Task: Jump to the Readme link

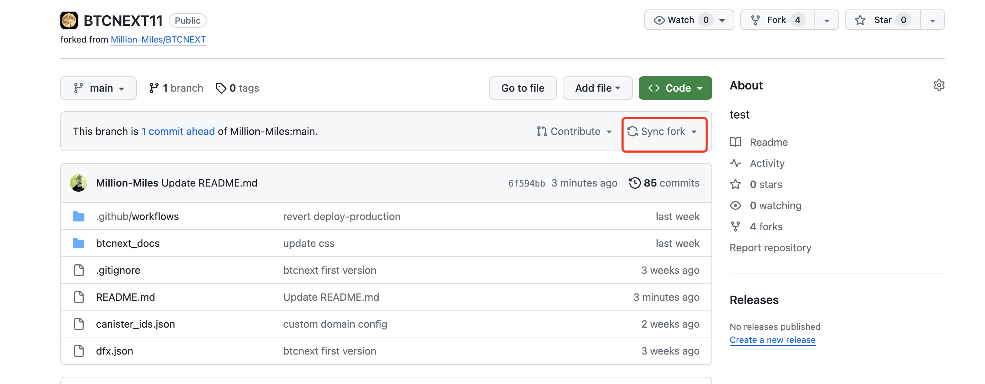Action: (x=769, y=142)
